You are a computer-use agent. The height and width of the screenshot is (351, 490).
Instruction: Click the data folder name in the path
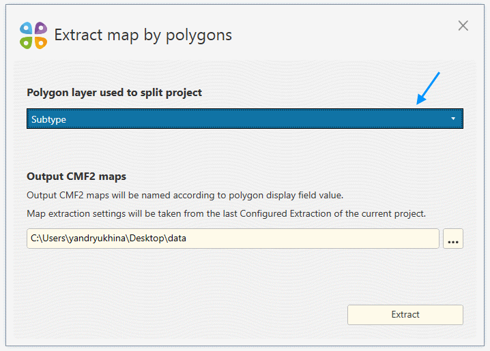coord(177,239)
